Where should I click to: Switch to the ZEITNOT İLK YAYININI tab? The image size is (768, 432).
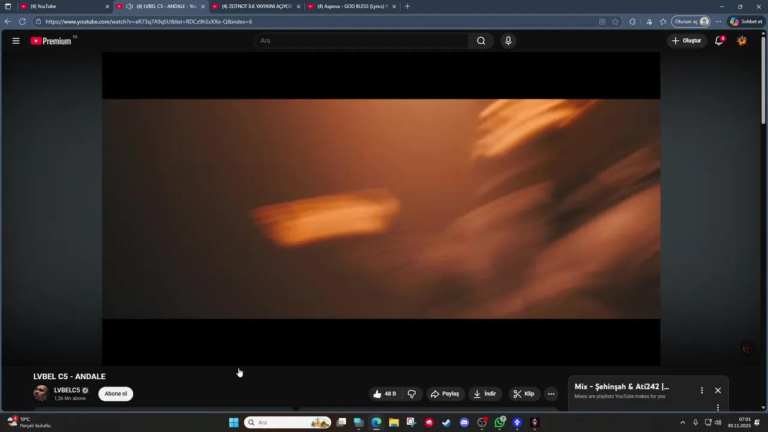click(x=257, y=6)
